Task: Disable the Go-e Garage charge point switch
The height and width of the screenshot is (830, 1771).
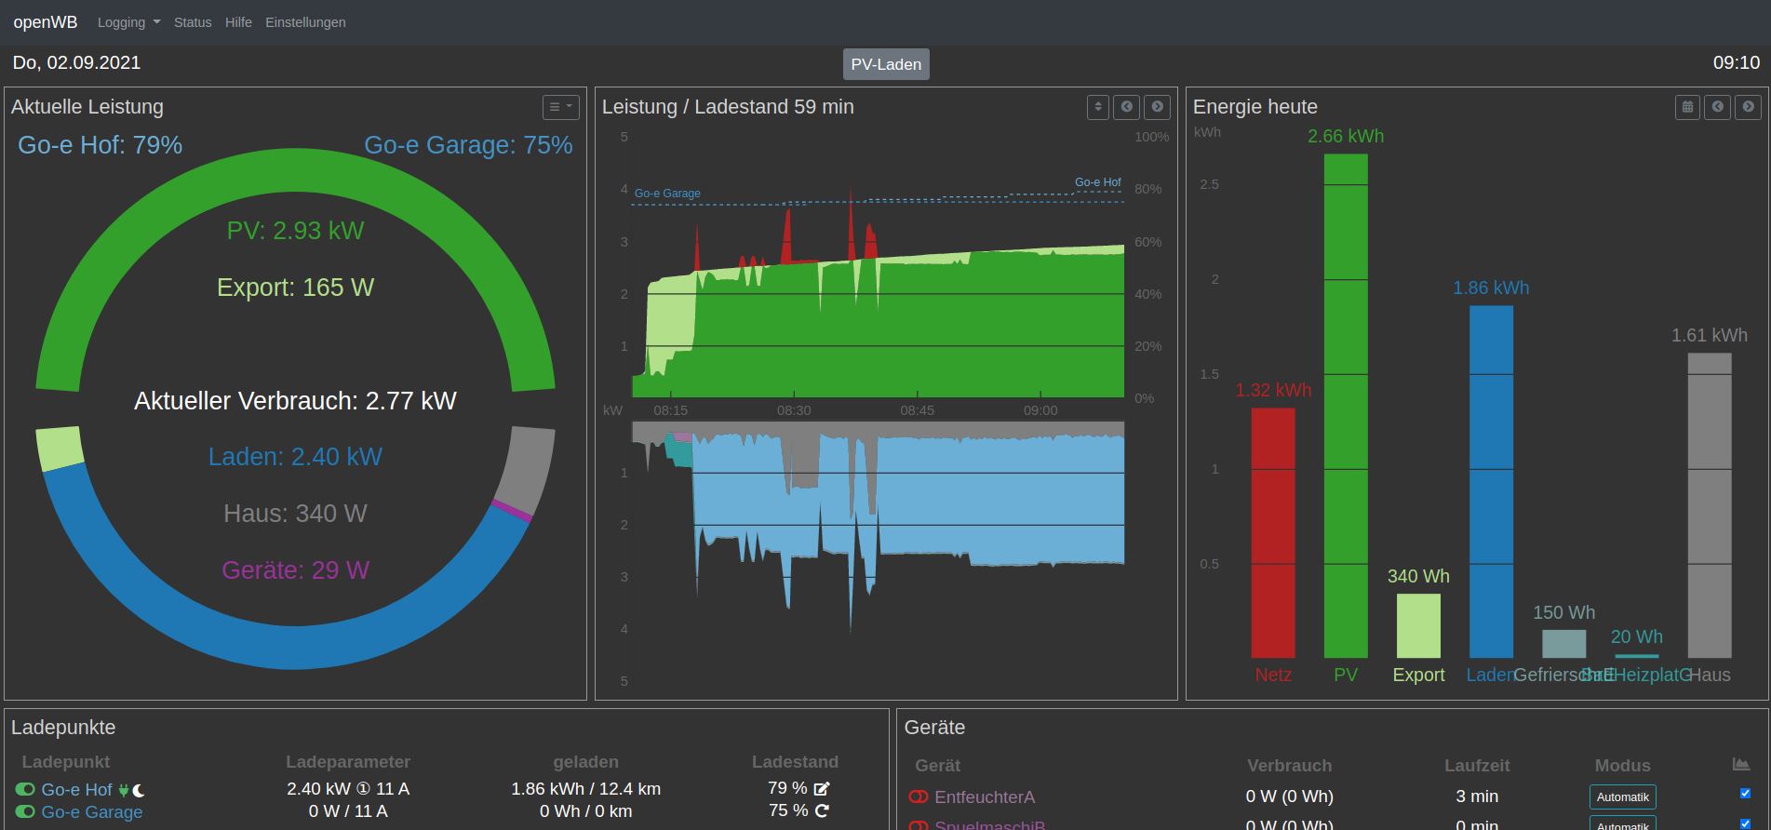Action: tap(25, 811)
